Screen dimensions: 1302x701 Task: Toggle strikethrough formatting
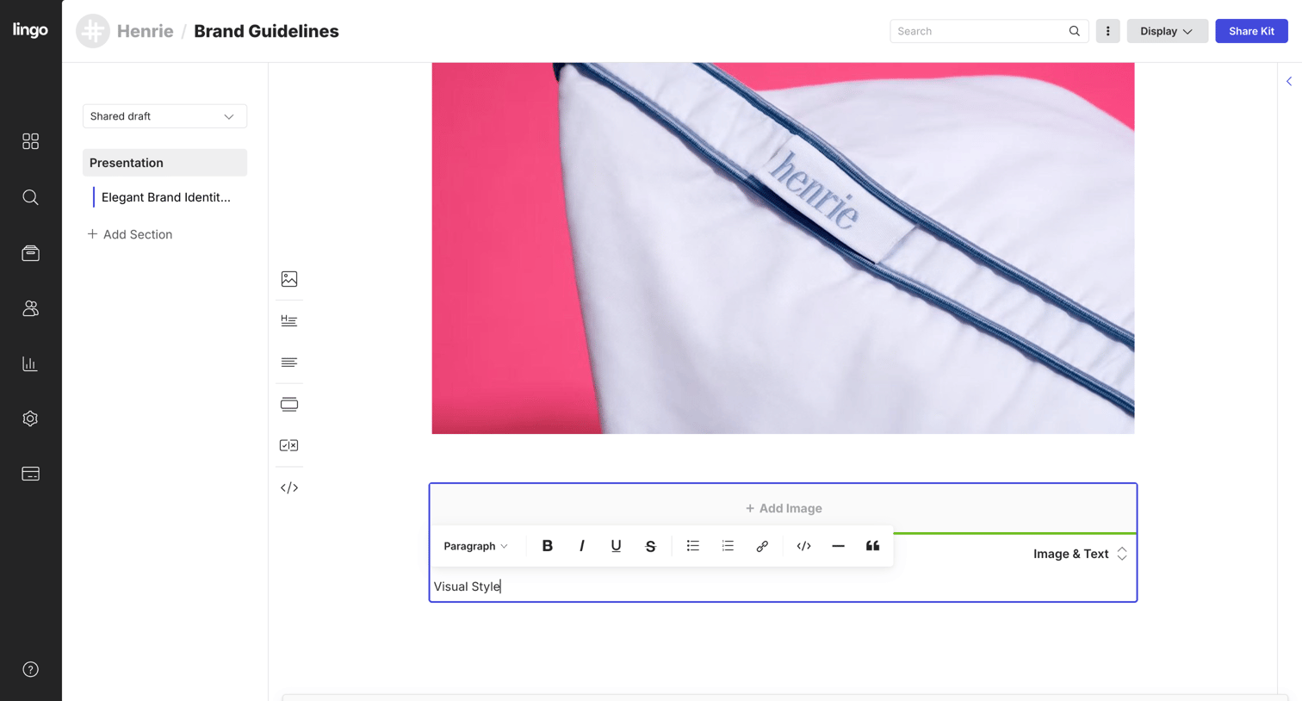[650, 546]
